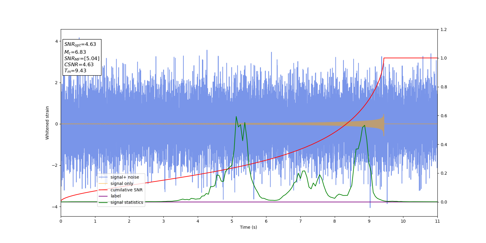Click the 'signal statistics' legend label
The image size is (486, 243).
coord(127,202)
